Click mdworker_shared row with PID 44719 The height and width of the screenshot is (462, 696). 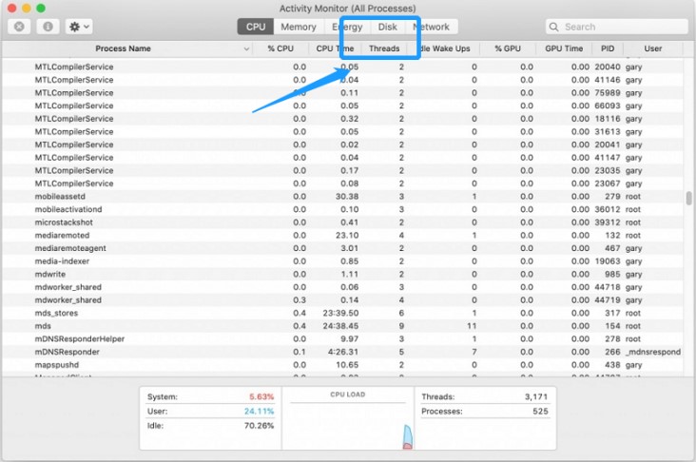tap(342, 300)
